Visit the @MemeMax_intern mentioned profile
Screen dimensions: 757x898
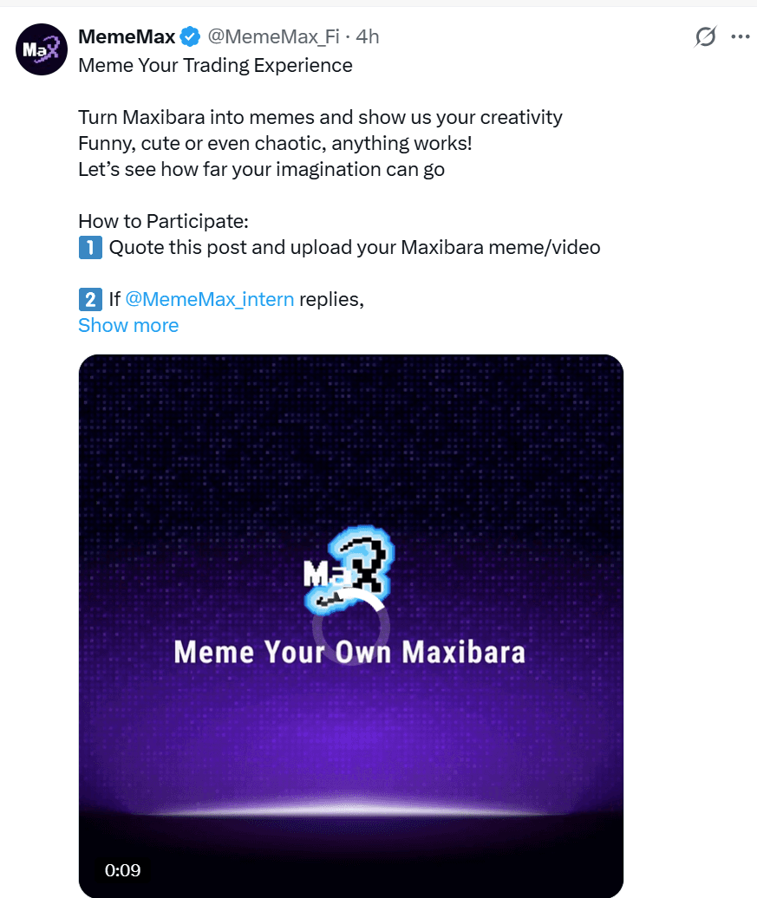tap(210, 299)
